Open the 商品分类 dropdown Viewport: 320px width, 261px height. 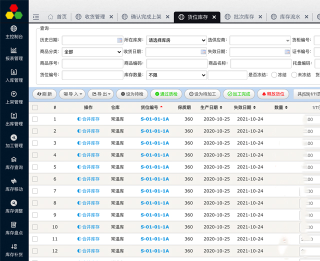[92, 51]
